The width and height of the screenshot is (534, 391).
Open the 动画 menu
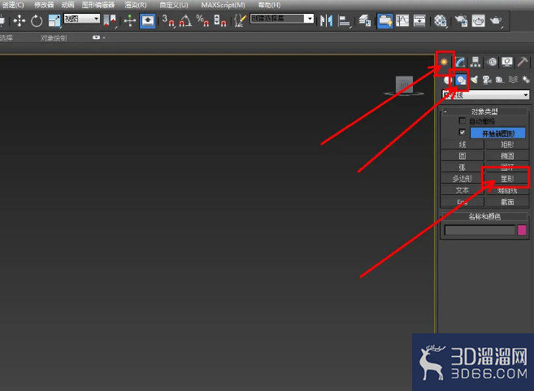tap(67, 5)
